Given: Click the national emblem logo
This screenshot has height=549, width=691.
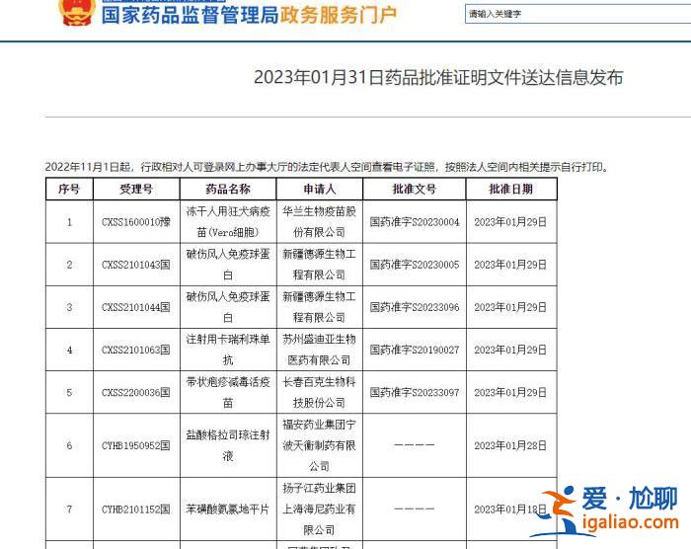Looking at the screenshot, I should (x=74, y=13).
